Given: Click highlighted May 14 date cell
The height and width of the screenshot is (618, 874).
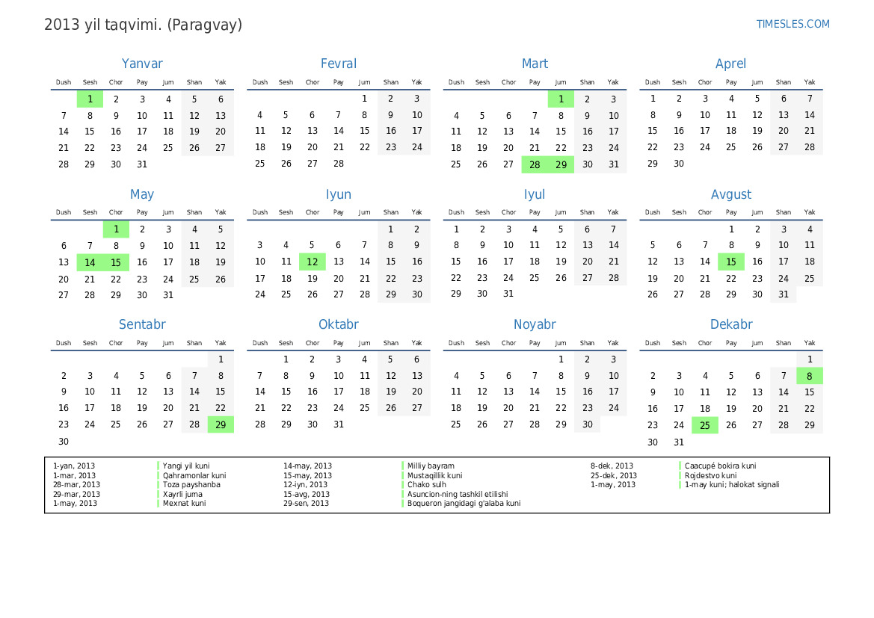Looking at the screenshot, I should pos(90,262).
